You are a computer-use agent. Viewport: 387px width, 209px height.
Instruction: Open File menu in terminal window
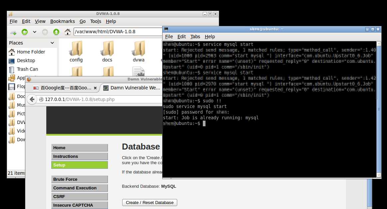pos(169,37)
